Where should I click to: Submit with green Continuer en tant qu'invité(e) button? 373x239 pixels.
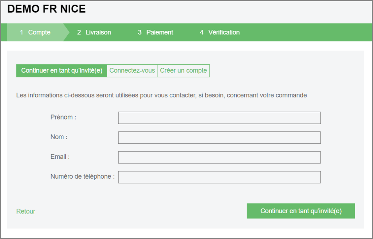coord(301,211)
